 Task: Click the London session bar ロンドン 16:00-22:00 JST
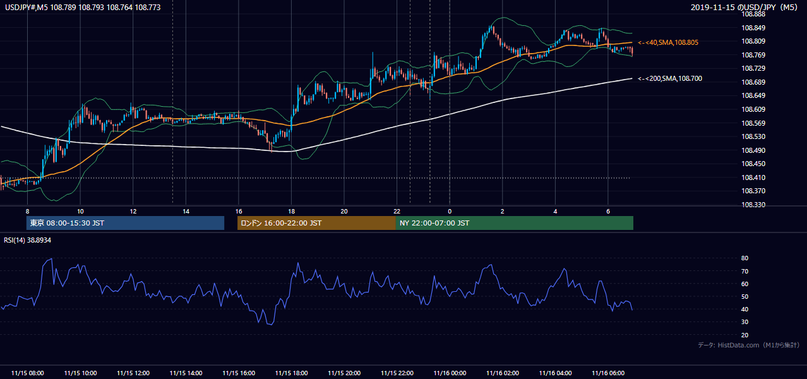click(x=316, y=223)
